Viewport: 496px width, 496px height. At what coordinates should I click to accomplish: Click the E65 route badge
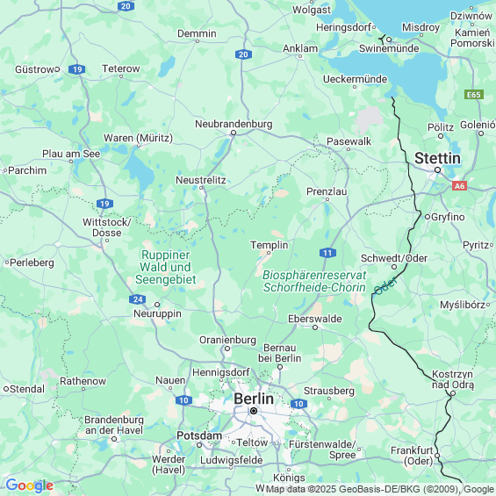[474, 95]
